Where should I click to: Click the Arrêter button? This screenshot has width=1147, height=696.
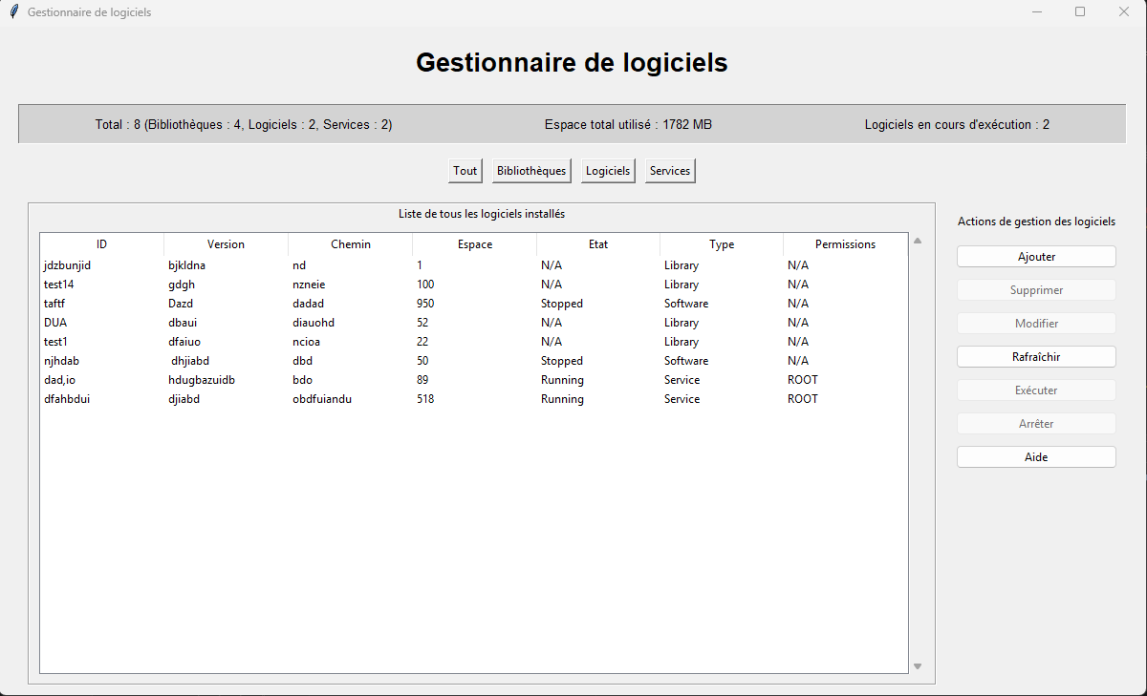[1036, 424]
